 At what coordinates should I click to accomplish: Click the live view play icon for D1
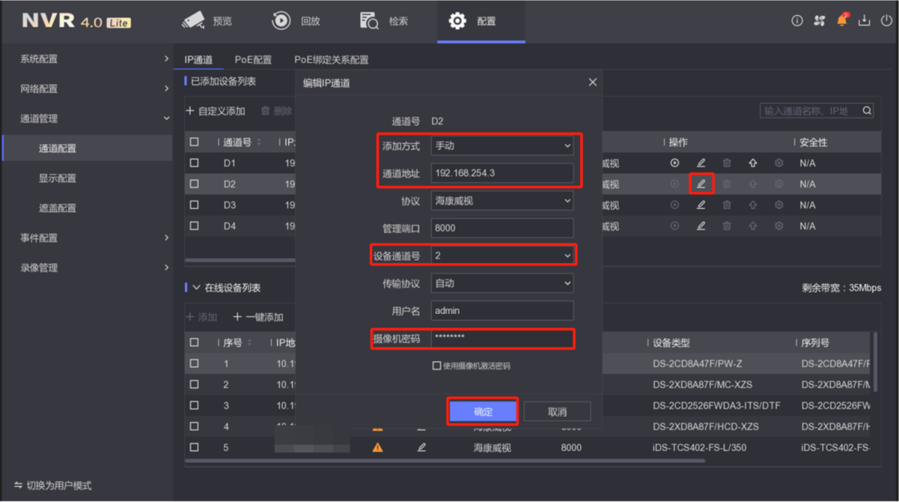[674, 163]
